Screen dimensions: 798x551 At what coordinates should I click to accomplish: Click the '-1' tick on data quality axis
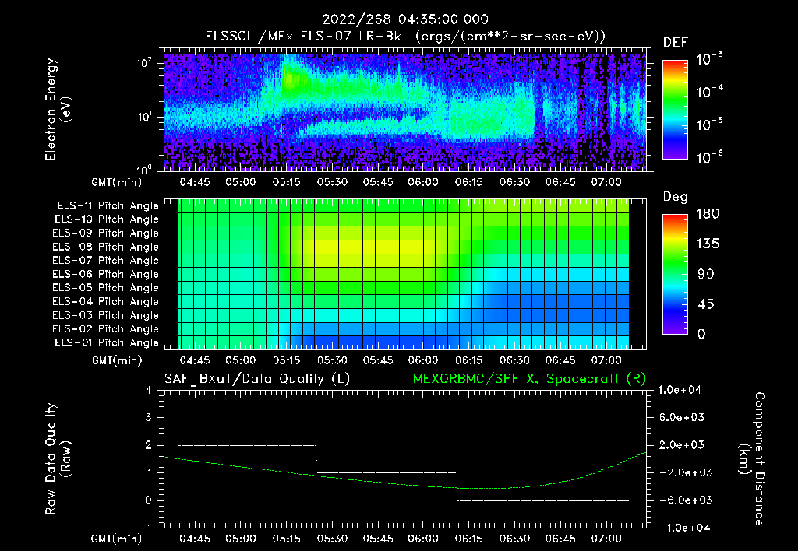tap(146, 528)
